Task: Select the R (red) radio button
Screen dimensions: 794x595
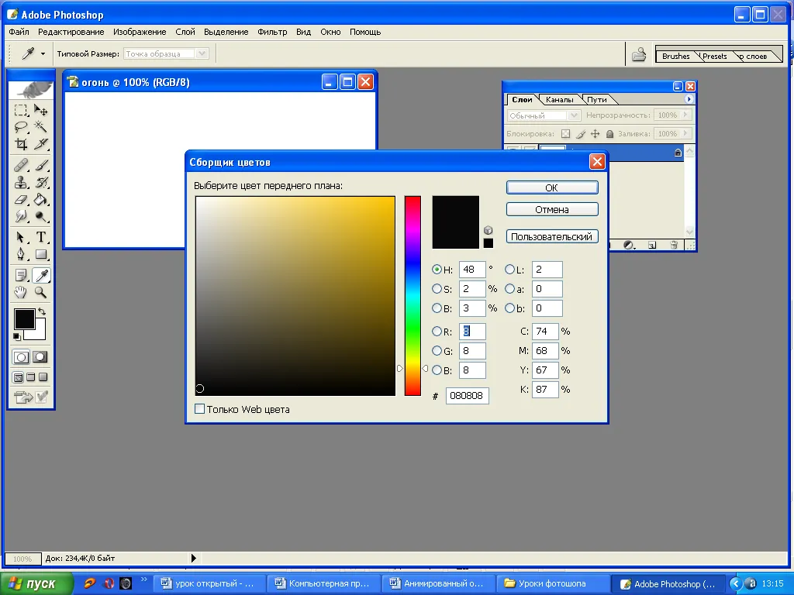Action: click(437, 332)
